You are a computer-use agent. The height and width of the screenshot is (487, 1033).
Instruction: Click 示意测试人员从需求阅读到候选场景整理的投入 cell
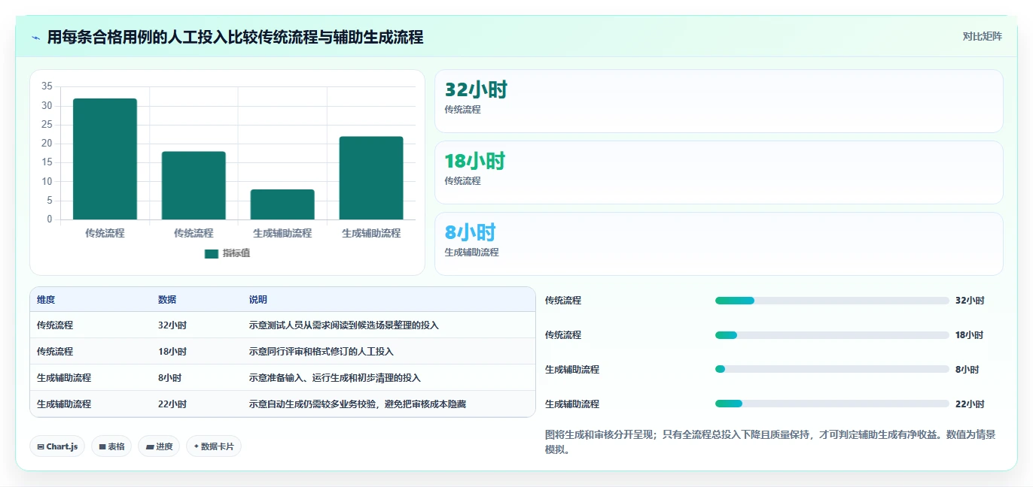344,325
